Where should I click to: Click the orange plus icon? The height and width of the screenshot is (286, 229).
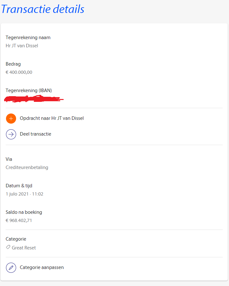(x=11, y=119)
